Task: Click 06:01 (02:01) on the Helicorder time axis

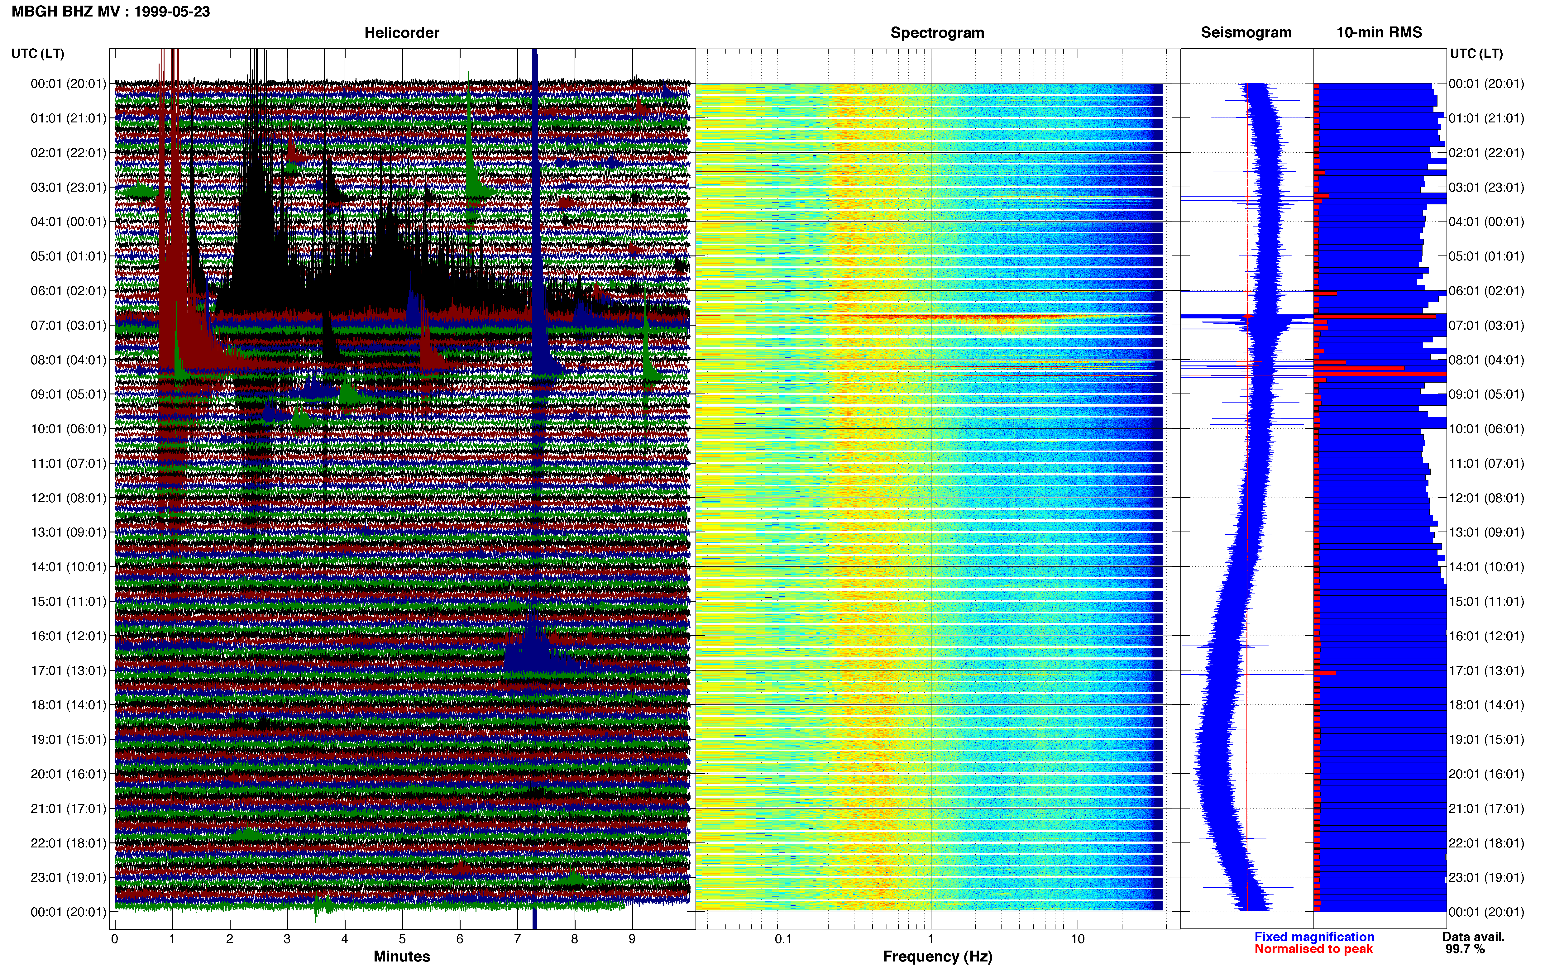Action: tap(68, 291)
